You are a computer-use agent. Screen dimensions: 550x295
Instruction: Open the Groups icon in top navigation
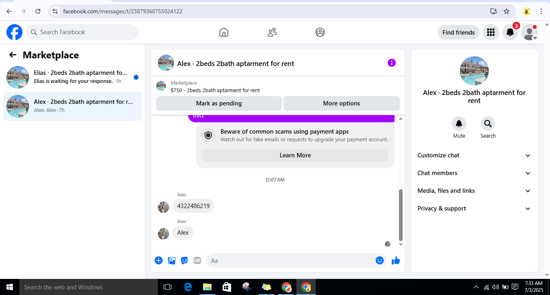(320, 32)
